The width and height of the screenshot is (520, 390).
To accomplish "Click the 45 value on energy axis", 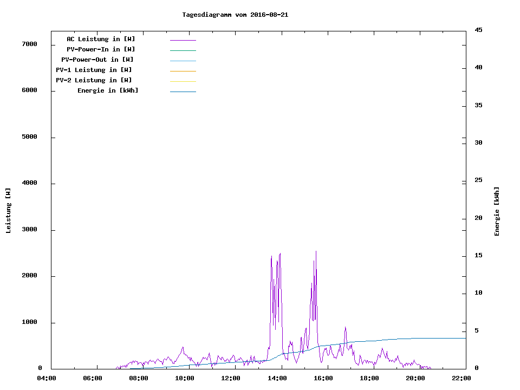I will tap(478, 30).
